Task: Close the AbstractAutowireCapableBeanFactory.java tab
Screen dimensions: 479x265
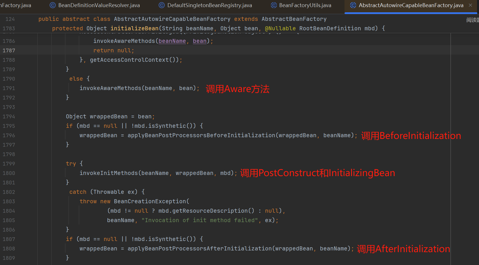Action: pyautogui.click(x=470, y=5)
